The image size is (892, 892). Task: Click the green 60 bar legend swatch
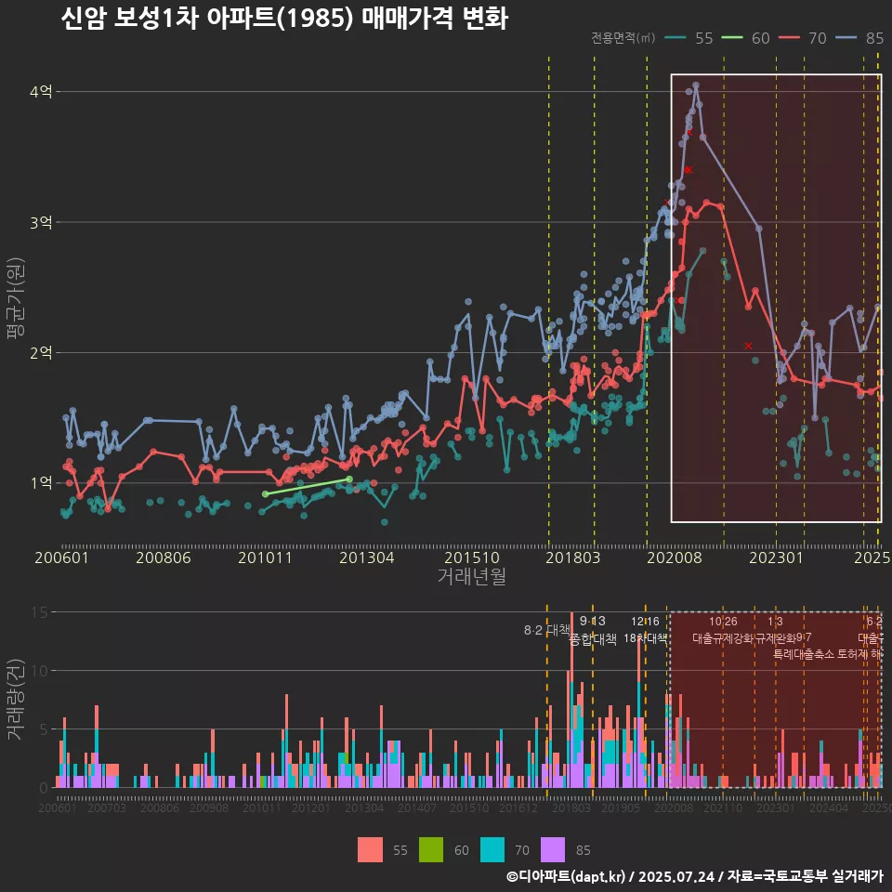click(x=431, y=850)
